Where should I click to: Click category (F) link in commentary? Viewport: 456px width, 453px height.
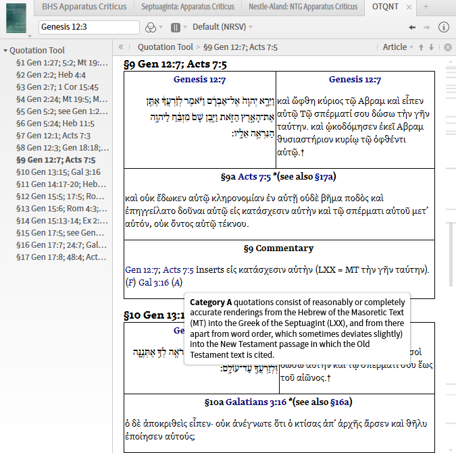point(130,283)
